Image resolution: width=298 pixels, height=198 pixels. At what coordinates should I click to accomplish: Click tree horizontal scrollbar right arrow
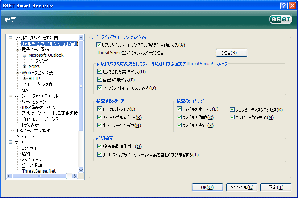pos(75,176)
